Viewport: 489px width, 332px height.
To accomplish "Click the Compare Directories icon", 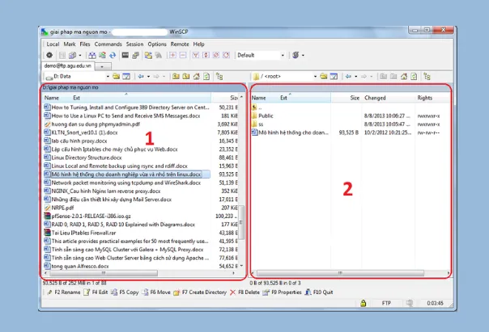I will [92, 56].
